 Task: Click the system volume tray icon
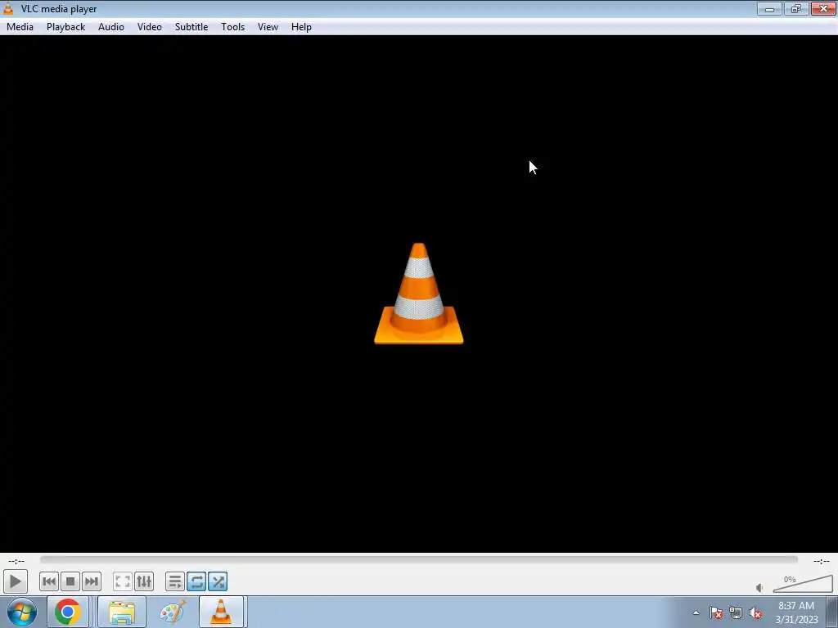pyautogui.click(x=755, y=612)
